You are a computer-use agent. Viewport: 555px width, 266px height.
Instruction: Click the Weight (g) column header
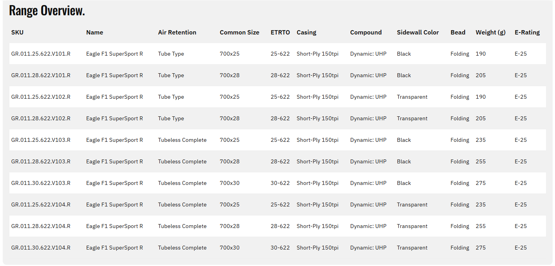click(490, 33)
